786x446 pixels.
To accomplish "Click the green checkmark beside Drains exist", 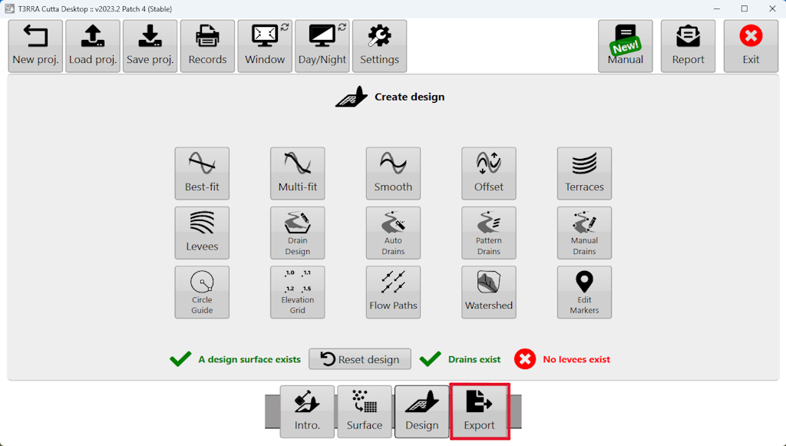I will [430, 358].
